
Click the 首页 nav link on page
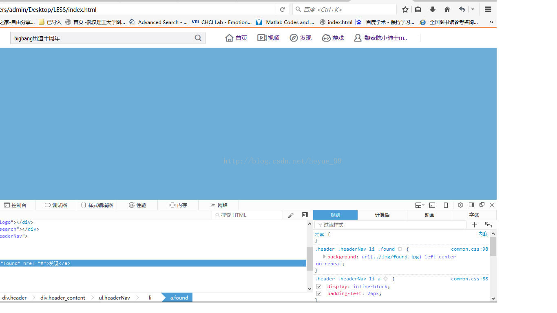236,38
